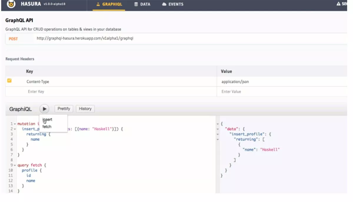Click the "data" key in the result

[232, 129]
